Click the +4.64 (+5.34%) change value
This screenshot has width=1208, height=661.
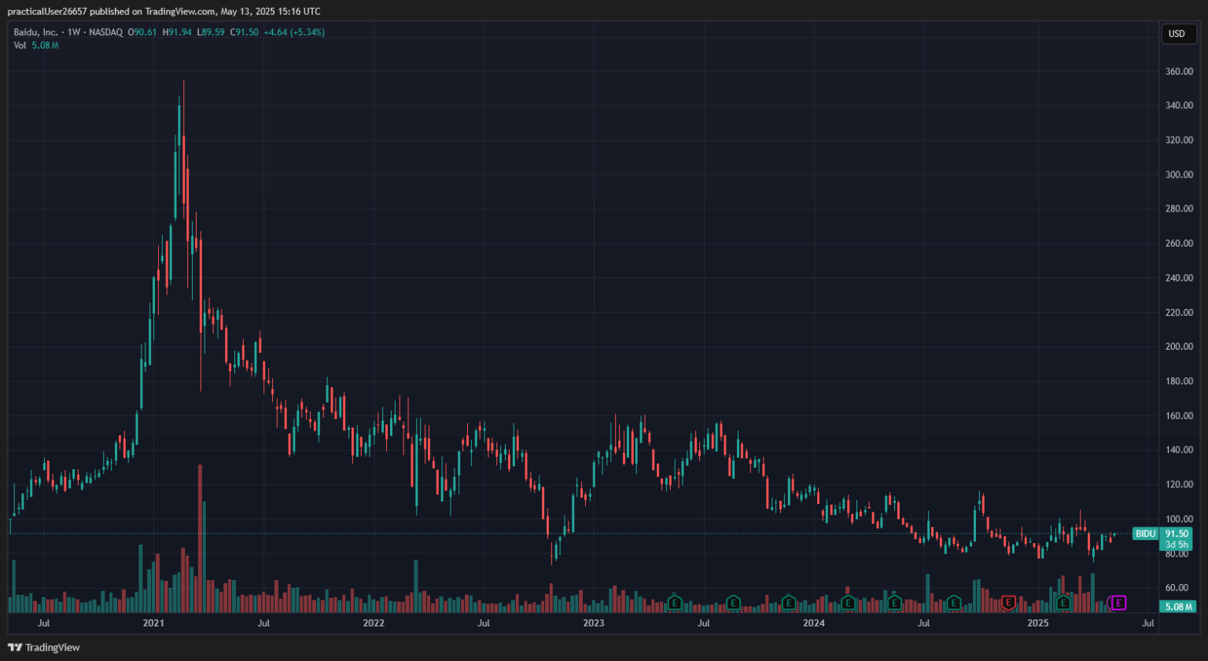click(x=294, y=32)
